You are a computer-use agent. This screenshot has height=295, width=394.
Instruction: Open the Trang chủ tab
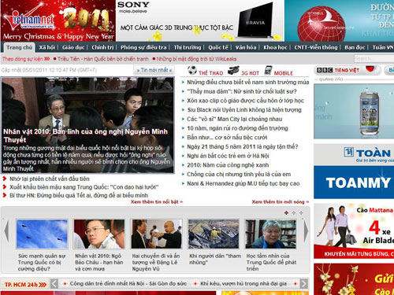click(x=19, y=47)
